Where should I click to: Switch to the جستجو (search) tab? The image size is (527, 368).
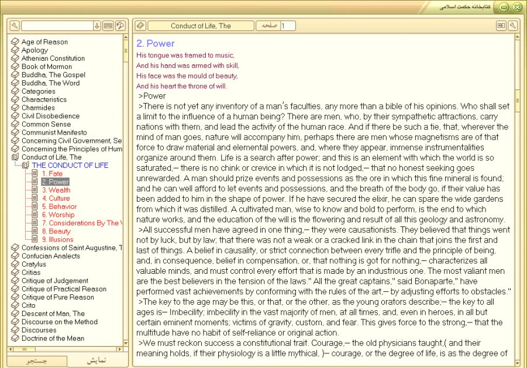coord(37,360)
